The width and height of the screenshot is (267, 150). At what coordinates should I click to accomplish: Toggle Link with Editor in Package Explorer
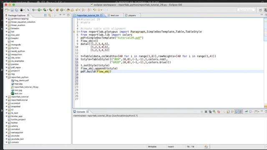click(x=50, y=15)
